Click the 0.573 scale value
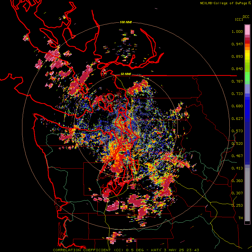 pos(237,131)
